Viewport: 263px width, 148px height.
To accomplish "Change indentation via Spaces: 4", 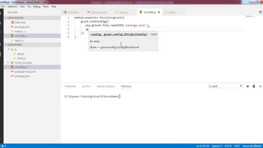I will 217,146.
